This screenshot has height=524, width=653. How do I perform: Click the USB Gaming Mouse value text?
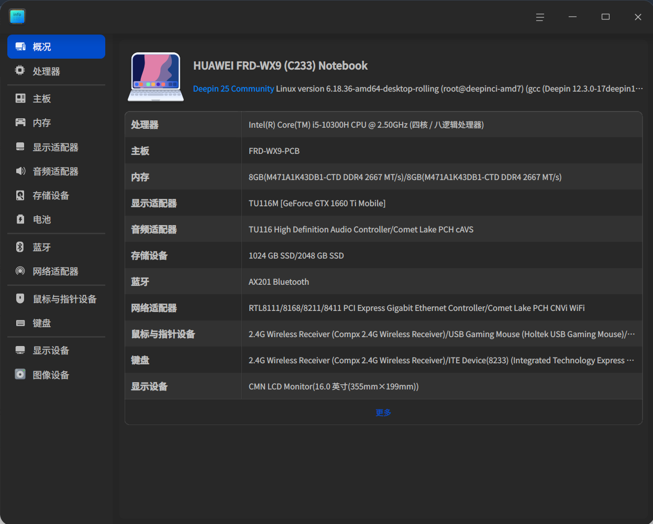pos(441,334)
